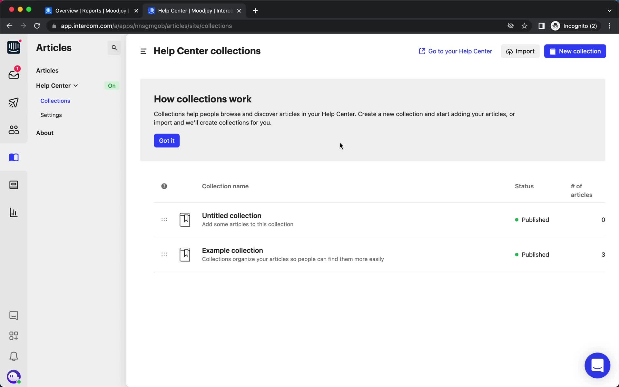The image size is (619, 387).
Task: Click the Articles search magnifier icon
Action: click(x=114, y=48)
